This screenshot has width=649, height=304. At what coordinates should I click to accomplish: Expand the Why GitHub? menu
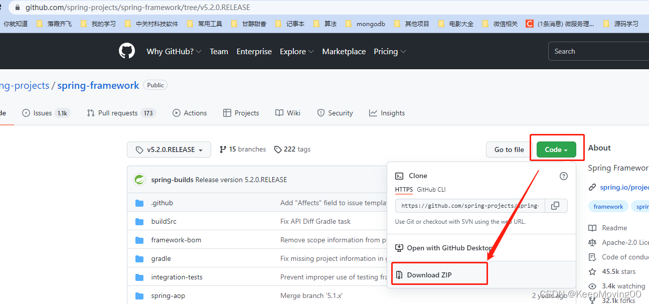click(x=174, y=51)
